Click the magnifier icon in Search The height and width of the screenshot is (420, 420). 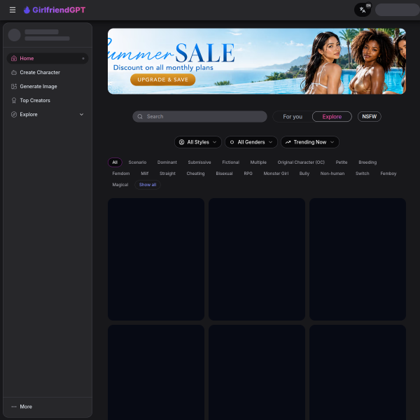coord(140,116)
